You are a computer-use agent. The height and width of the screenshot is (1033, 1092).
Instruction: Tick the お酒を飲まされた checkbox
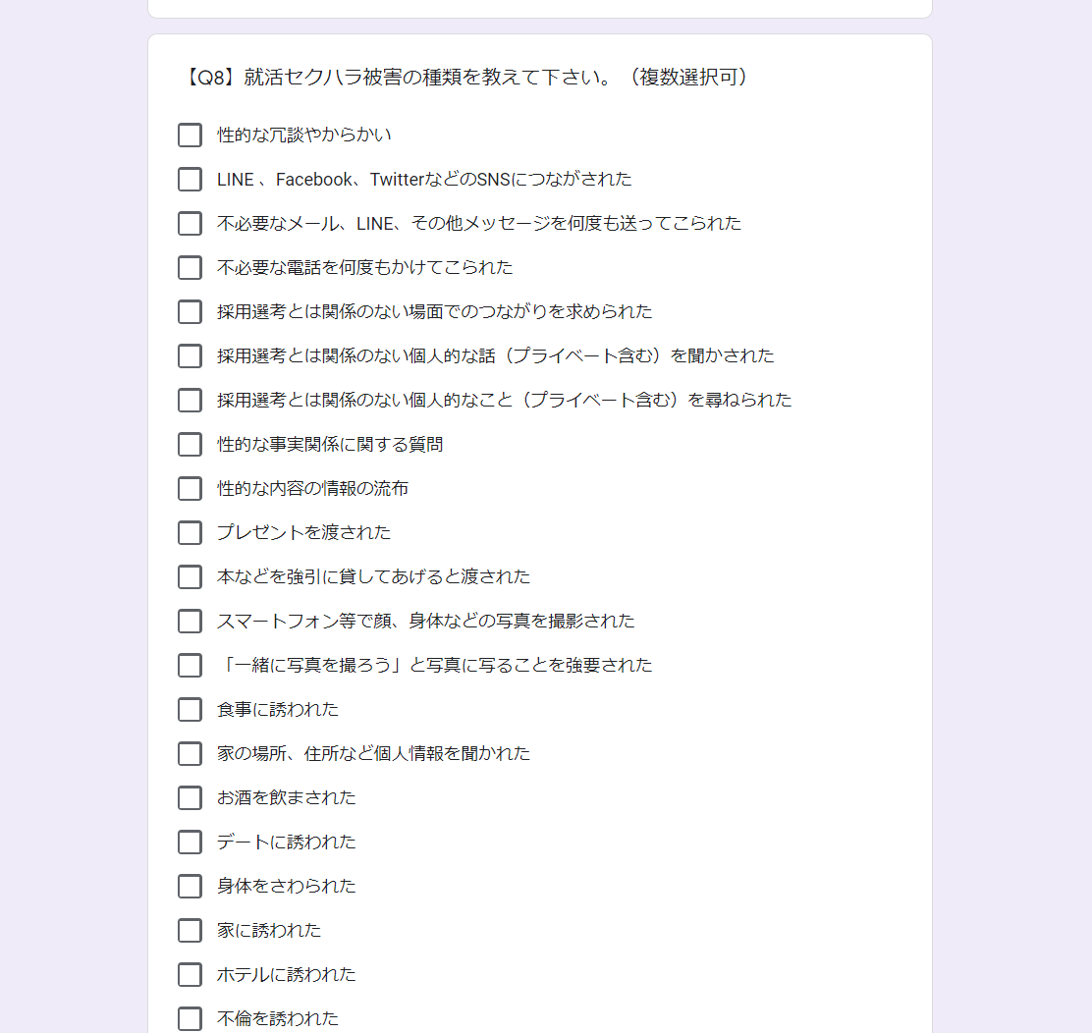click(190, 797)
